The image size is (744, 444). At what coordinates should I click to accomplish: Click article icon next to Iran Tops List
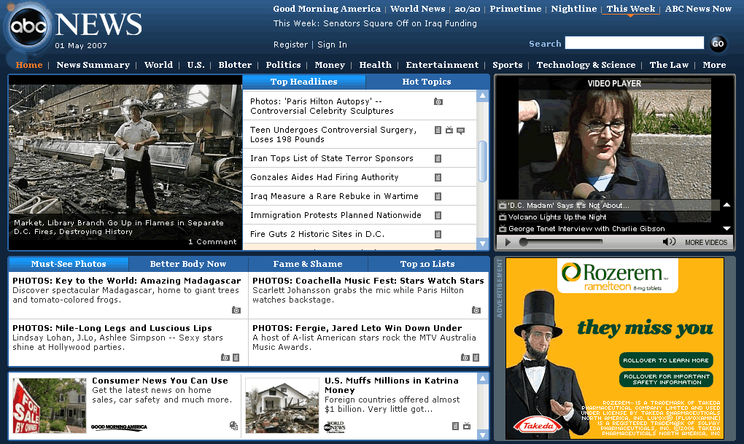tap(438, 158)
